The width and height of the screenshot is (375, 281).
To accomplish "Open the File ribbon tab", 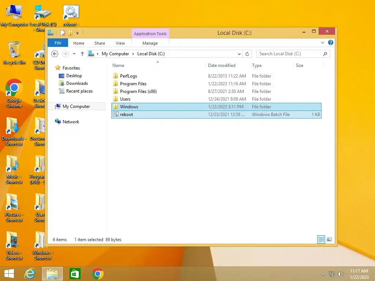I will (x=58, y=43).
